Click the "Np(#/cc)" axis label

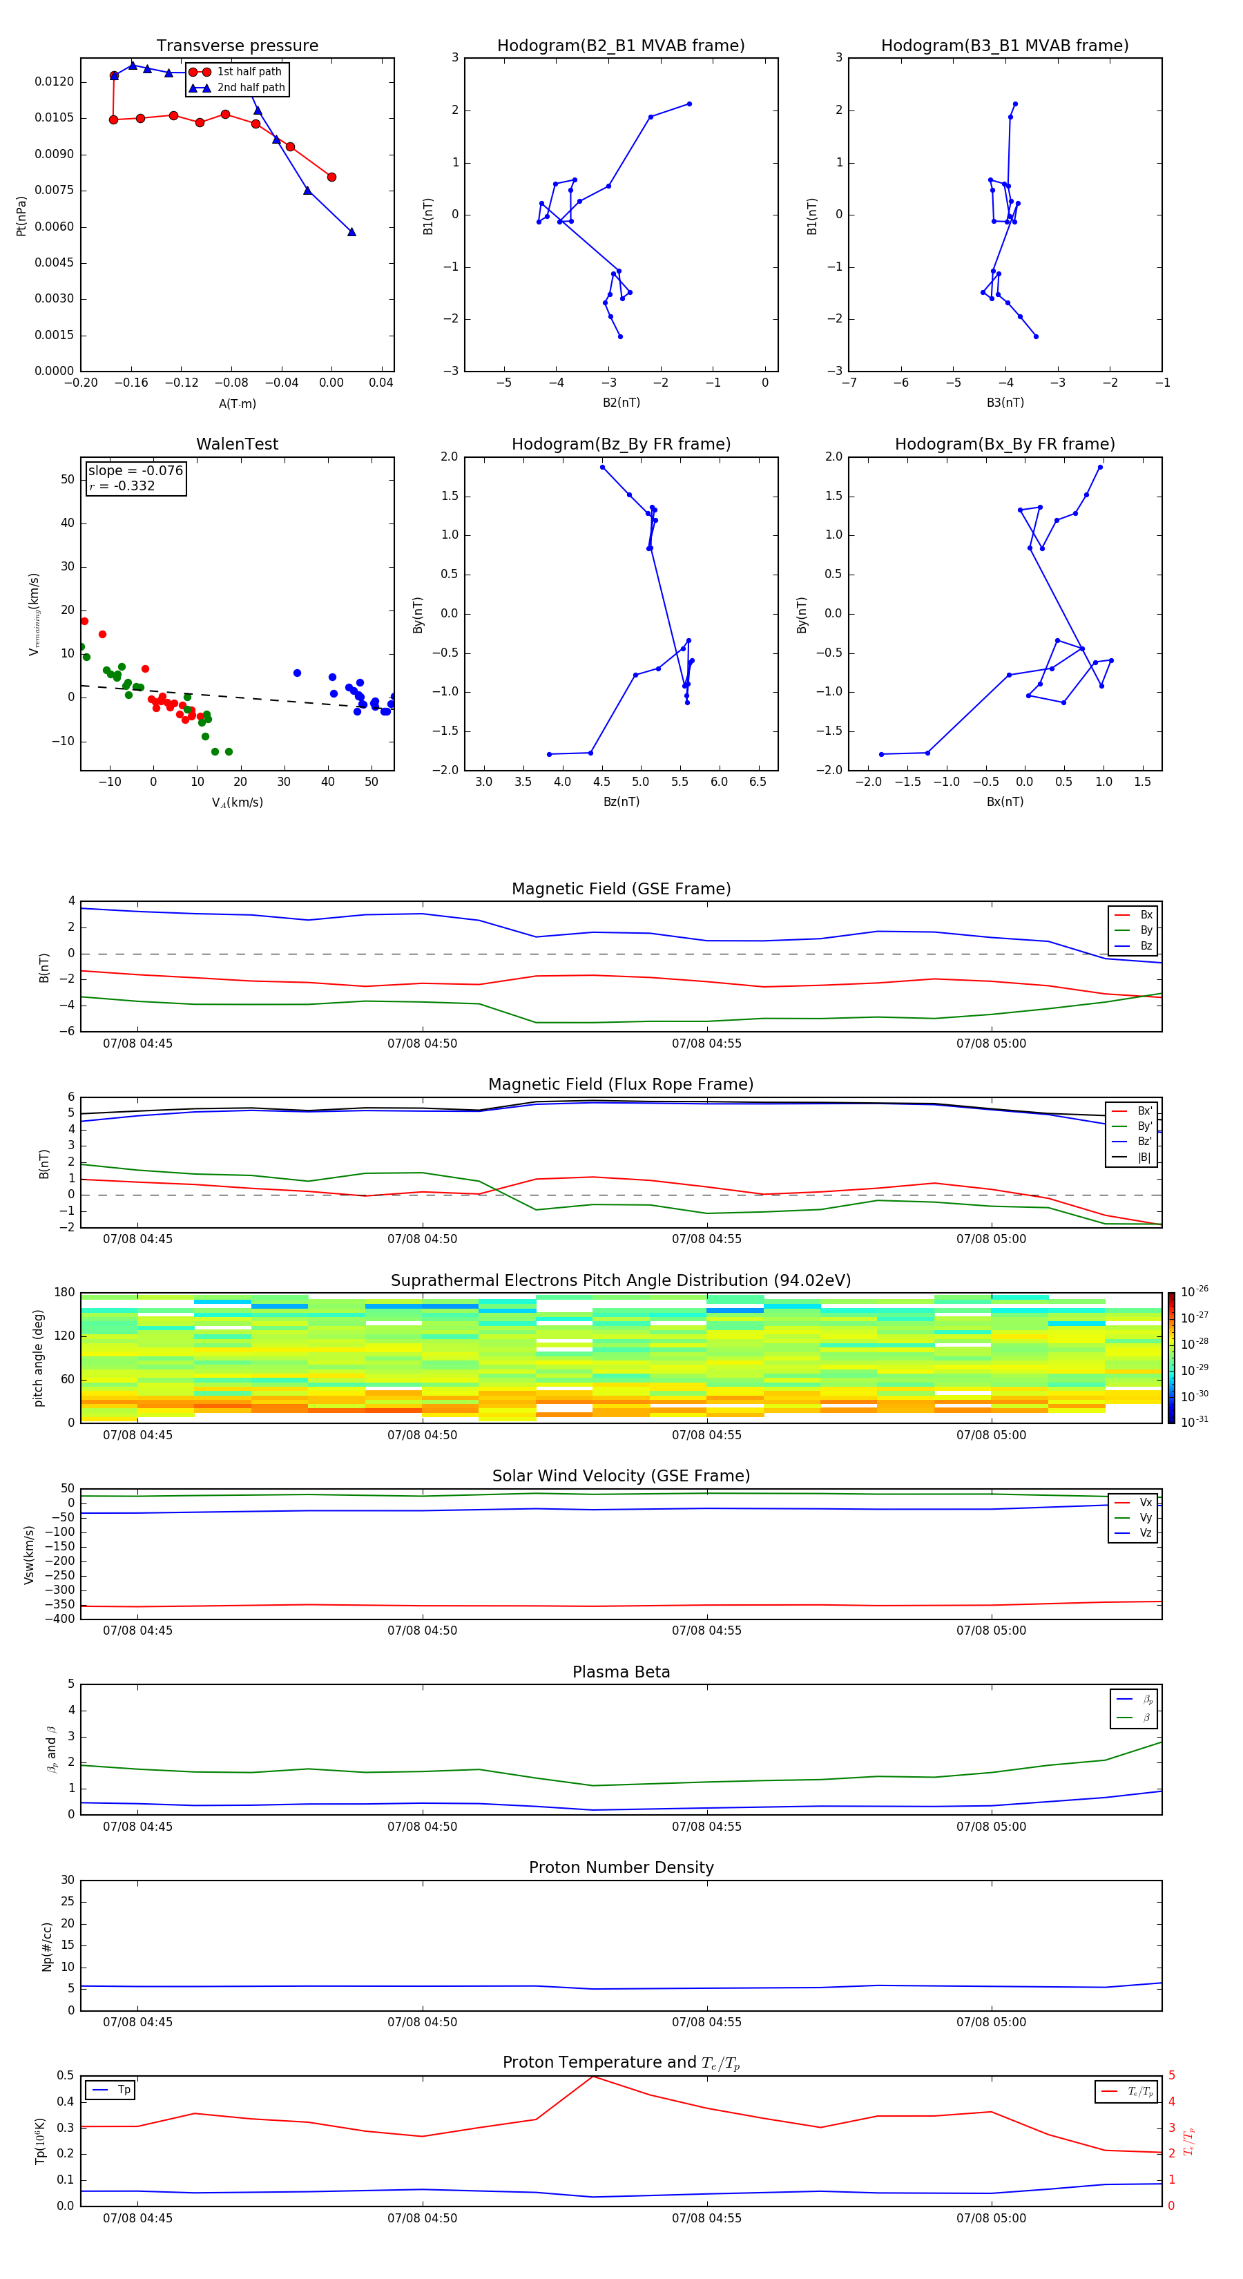(47, 1945)
